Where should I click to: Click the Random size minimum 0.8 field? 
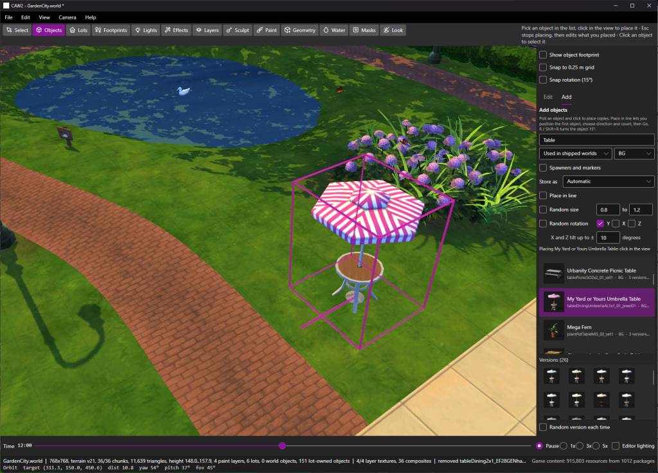(x=608, y=210)
